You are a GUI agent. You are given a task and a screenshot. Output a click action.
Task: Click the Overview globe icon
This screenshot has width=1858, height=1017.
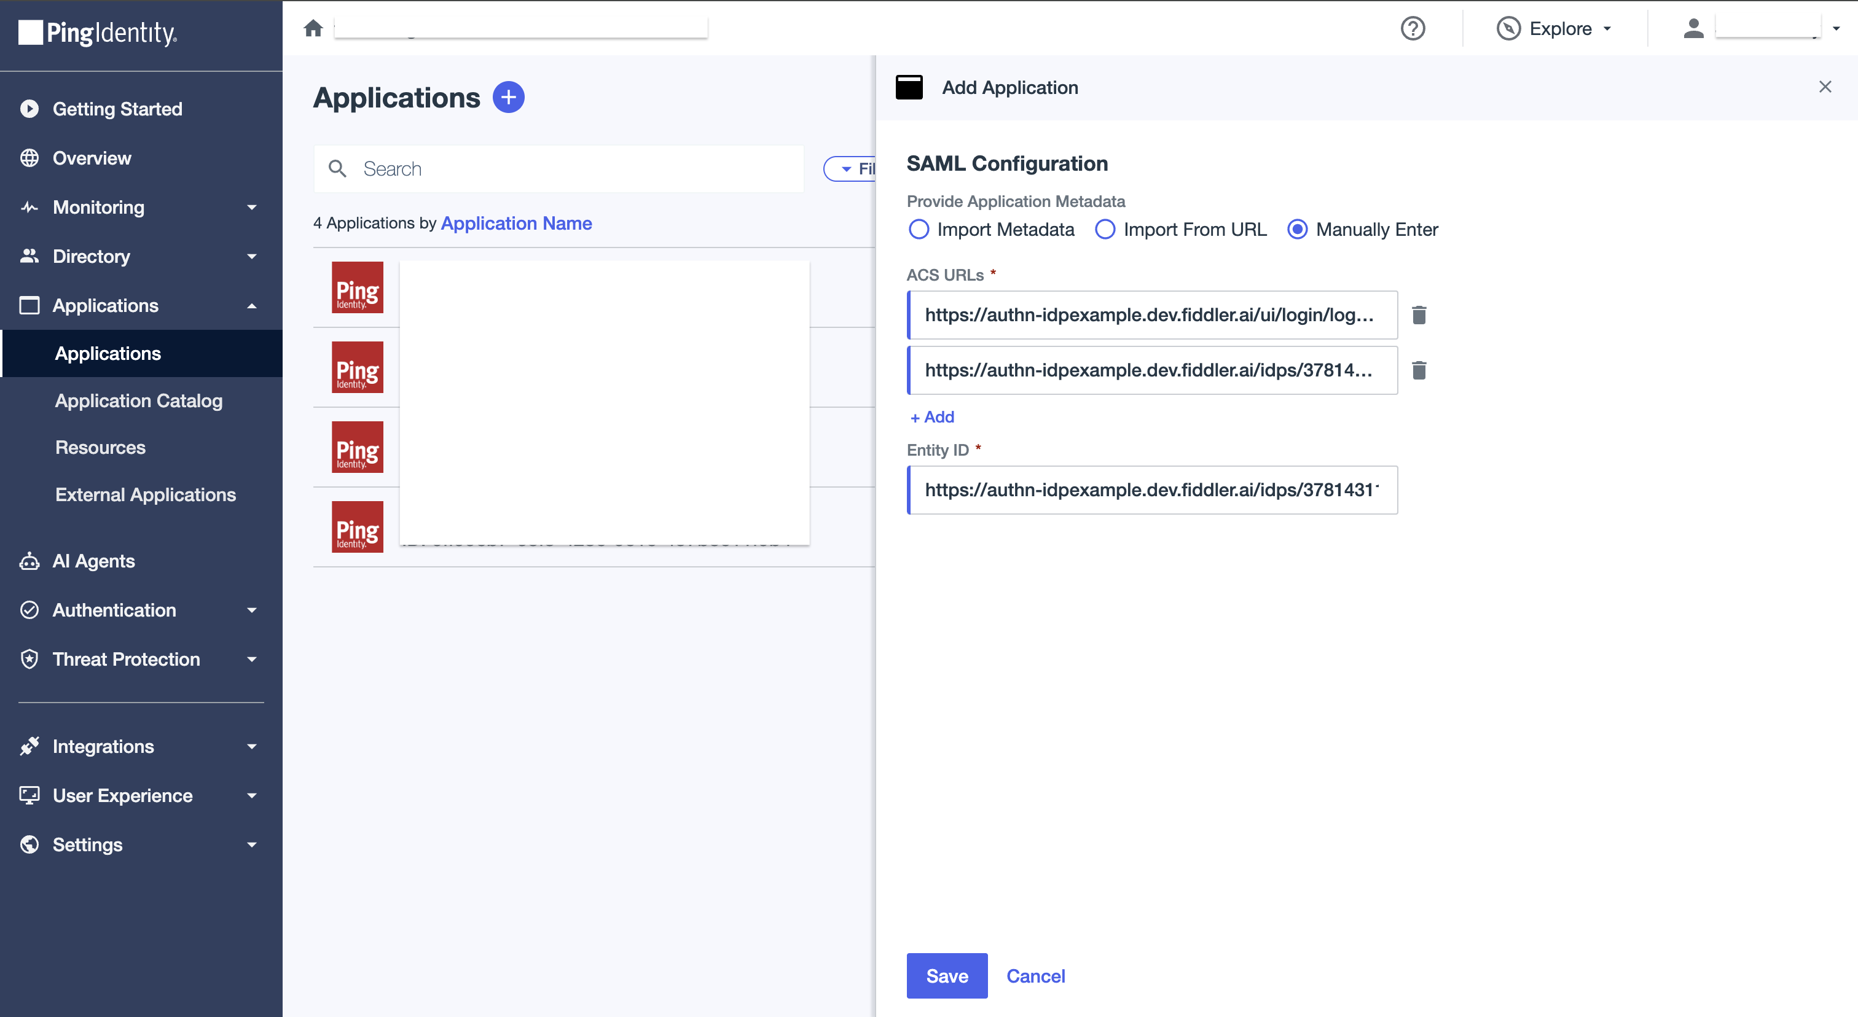pyautogui.click(x=29, y=158)
